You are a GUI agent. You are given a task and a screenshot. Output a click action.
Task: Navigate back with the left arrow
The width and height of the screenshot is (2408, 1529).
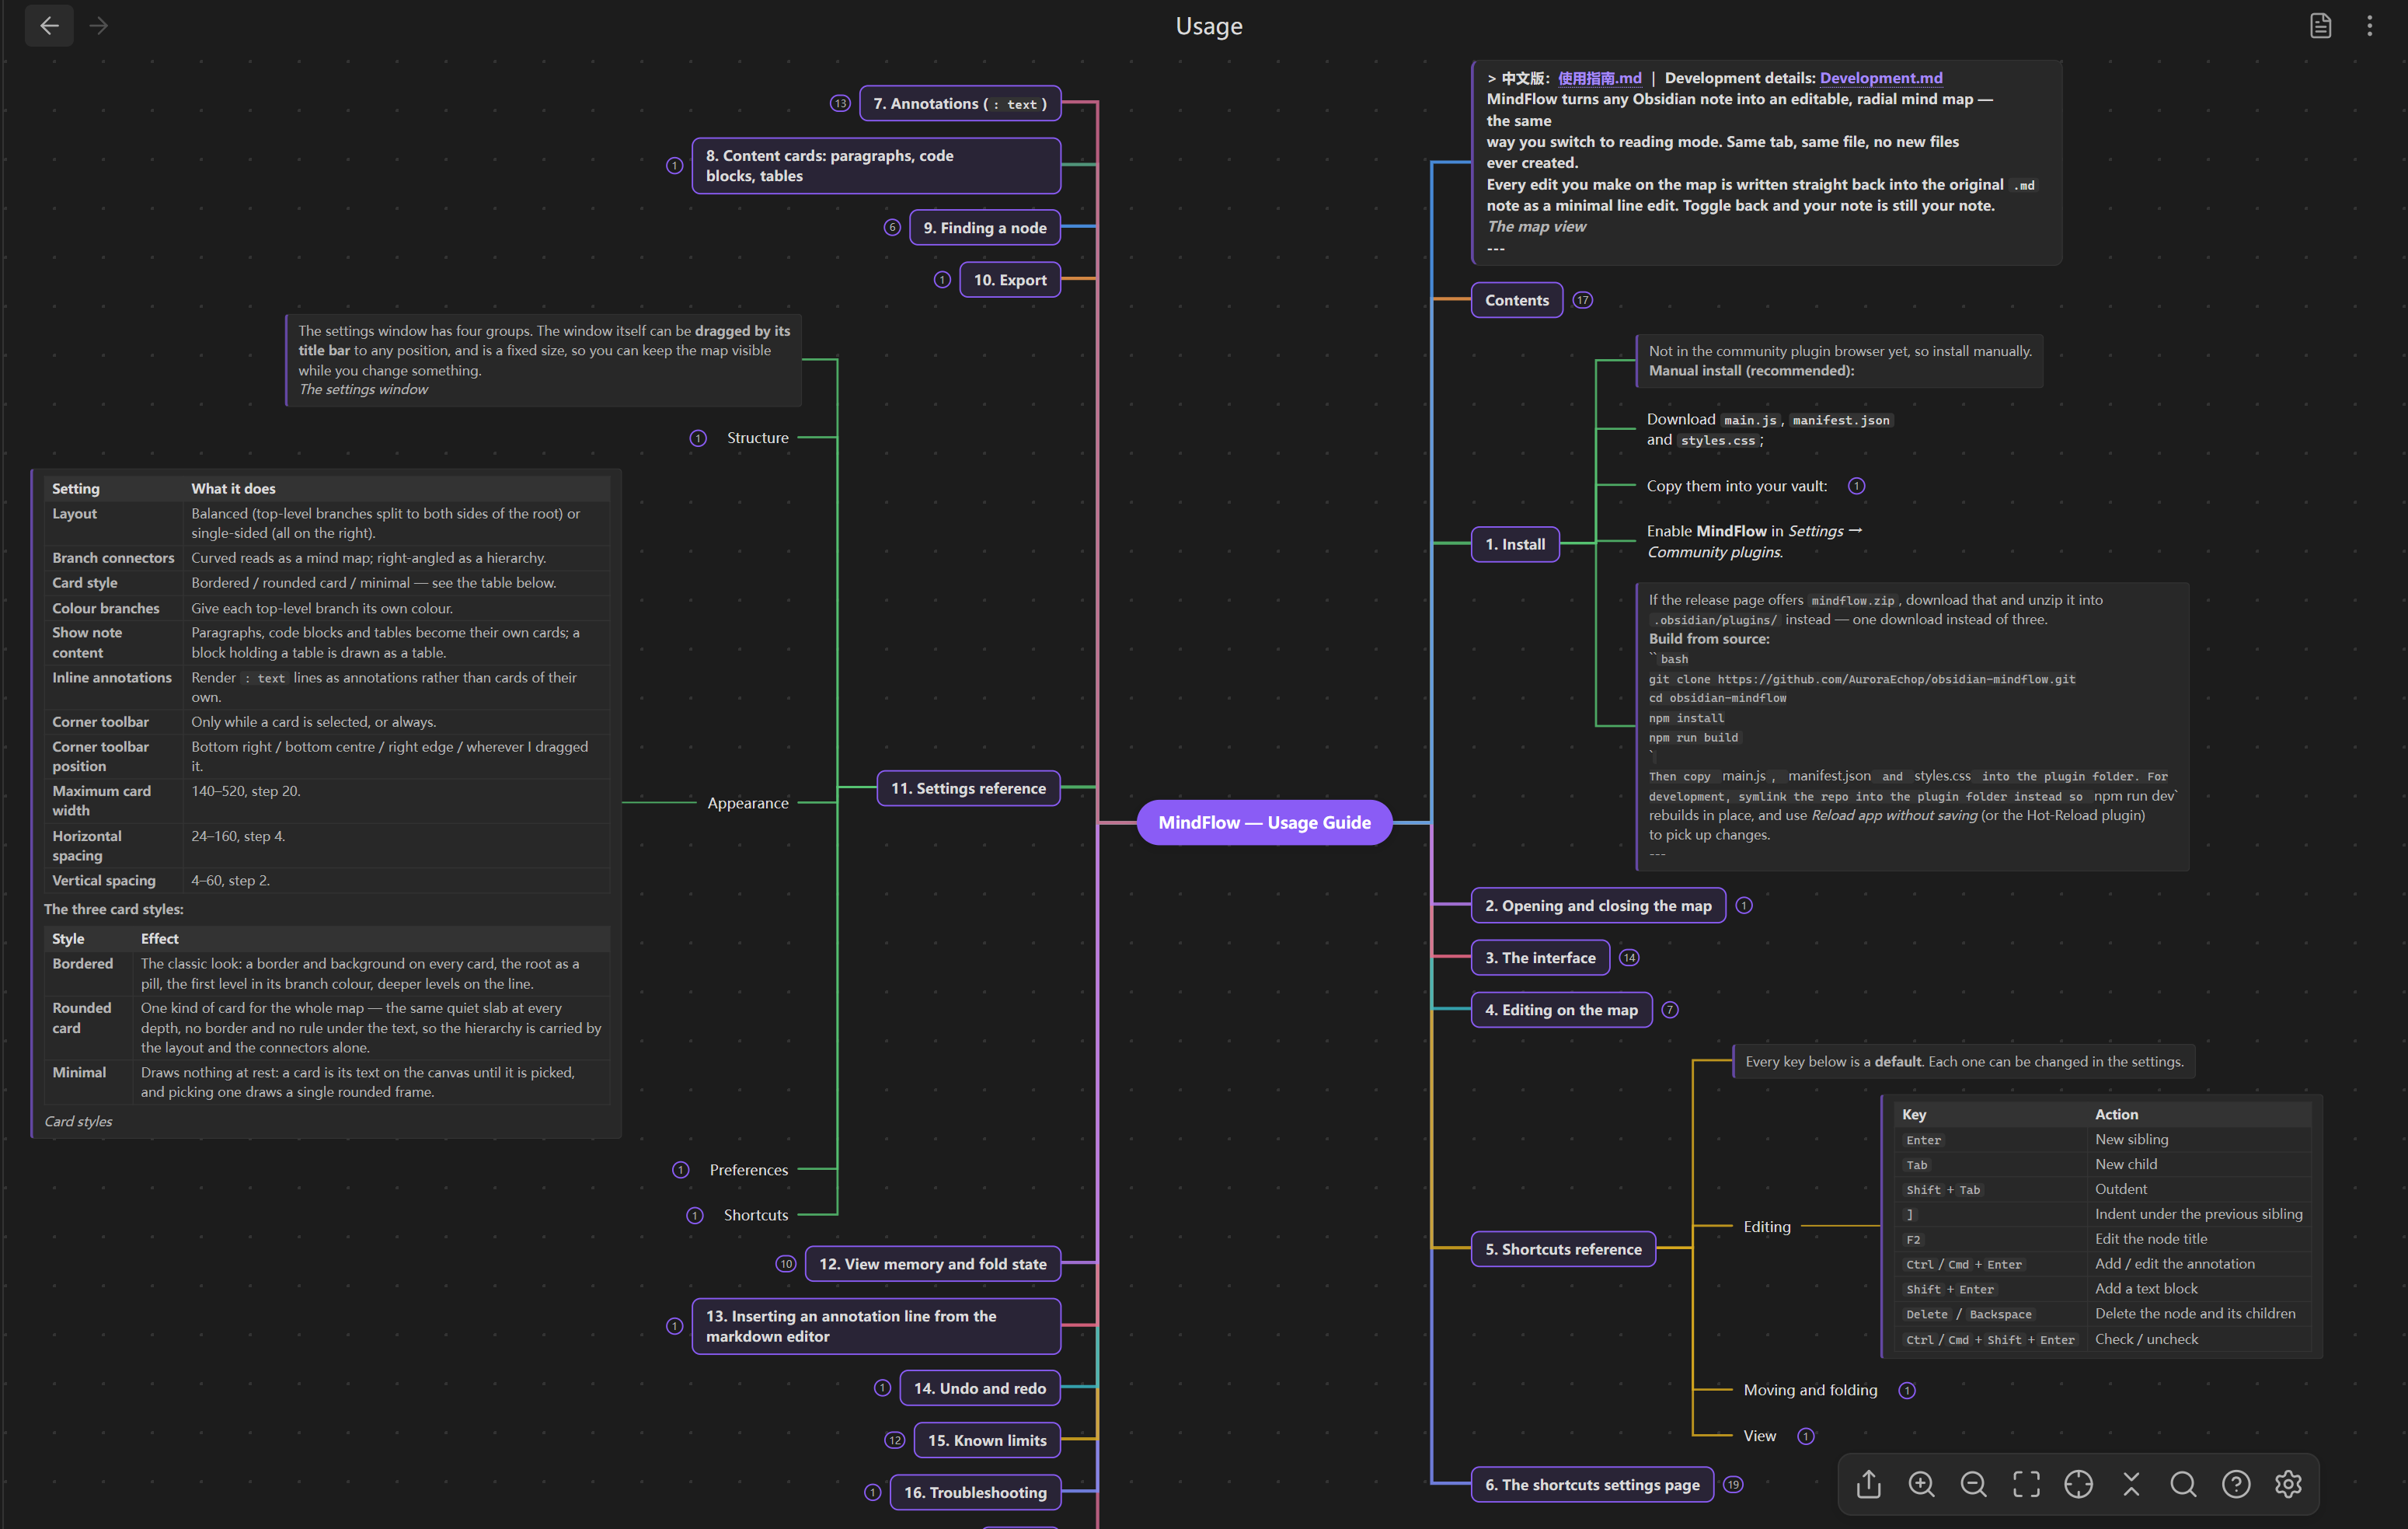[49, 26]
